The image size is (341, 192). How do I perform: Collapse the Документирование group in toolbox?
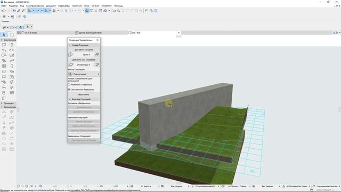tap(9, 107)
